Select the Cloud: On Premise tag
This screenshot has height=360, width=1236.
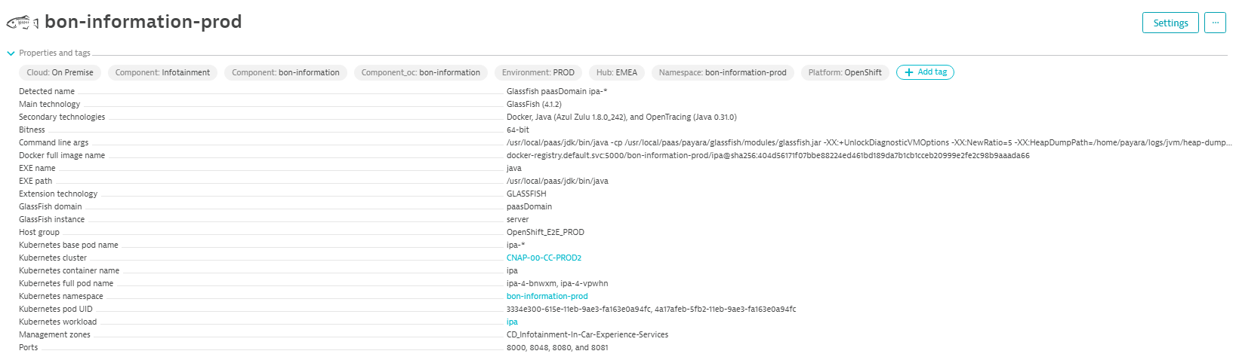click(60, 72)
